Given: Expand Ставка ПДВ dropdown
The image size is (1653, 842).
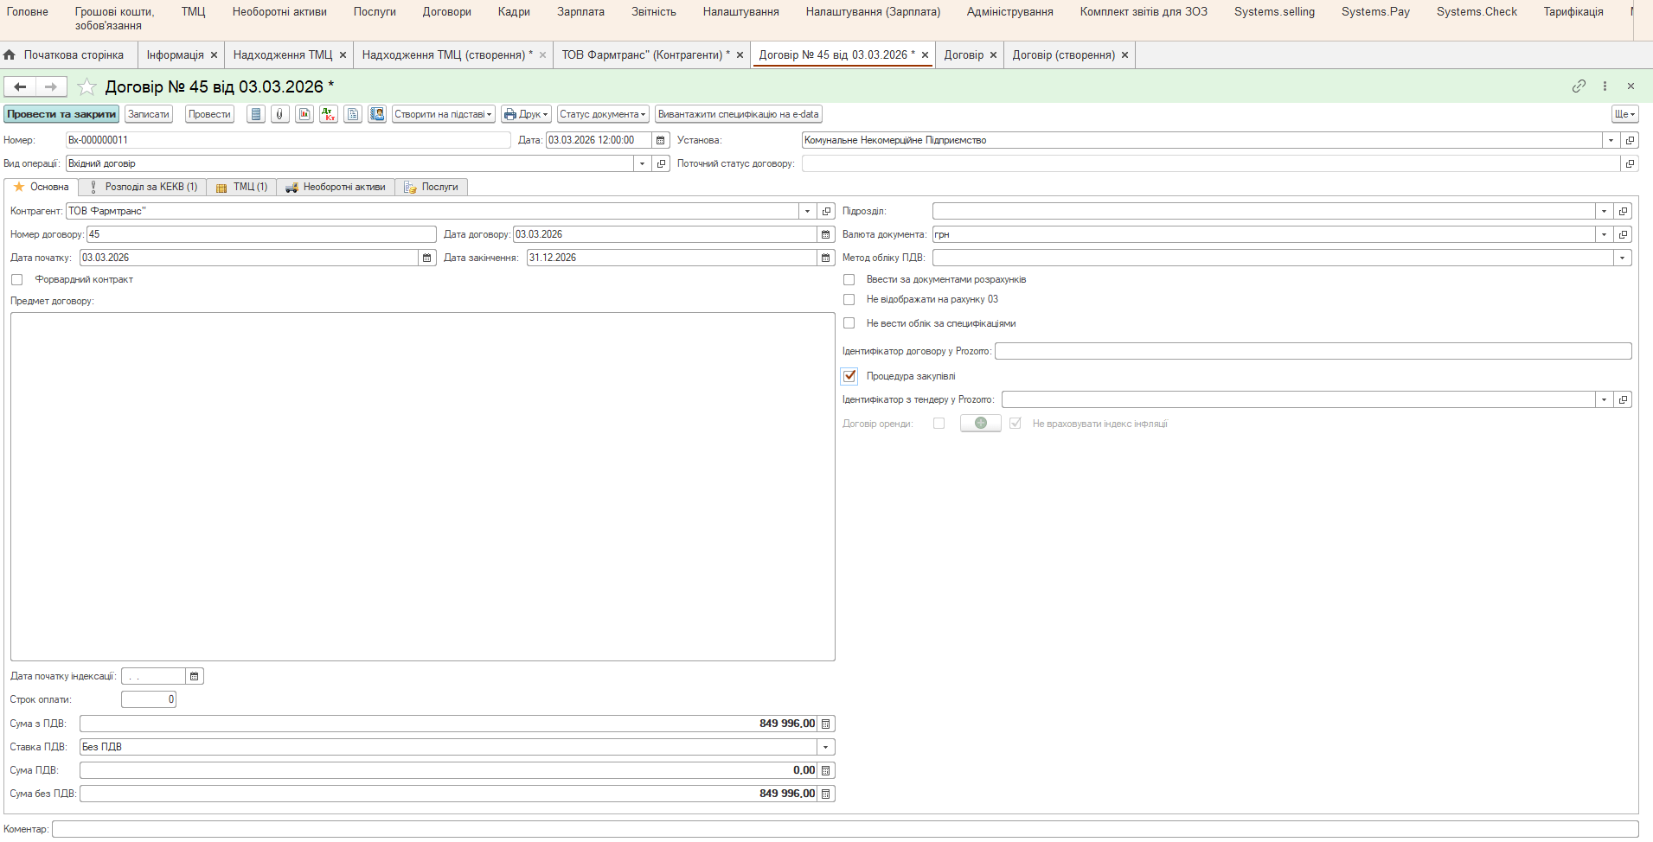Looking at the screenshot, I should click(x=826, y=747).
